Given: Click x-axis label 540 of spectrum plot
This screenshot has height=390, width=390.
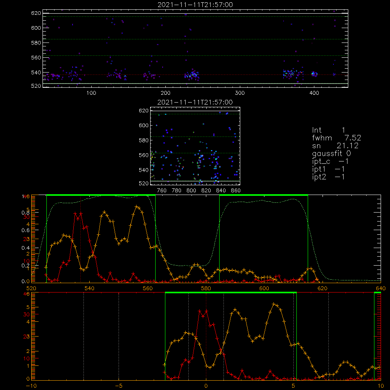Looking at the screenshot, I should coord(89,288).
